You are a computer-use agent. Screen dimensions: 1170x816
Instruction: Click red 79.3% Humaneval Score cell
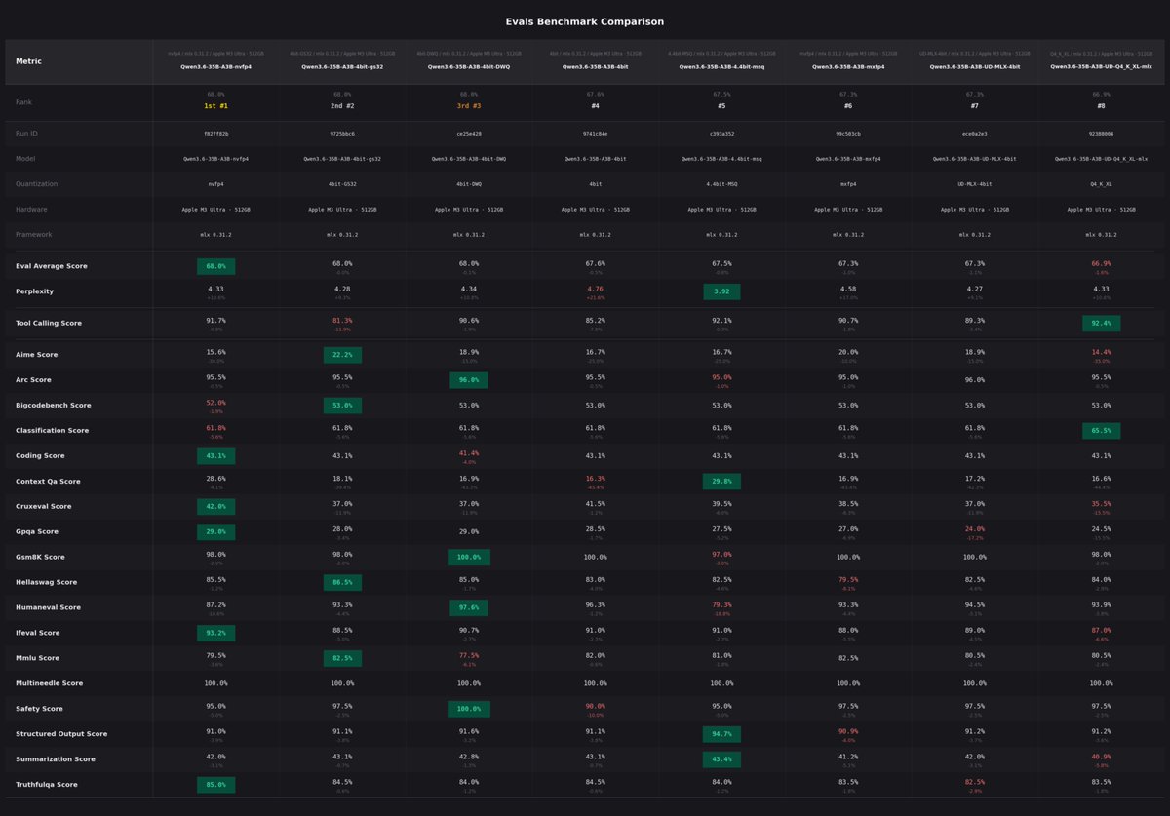pyautogui.click(x=721, y=605)
